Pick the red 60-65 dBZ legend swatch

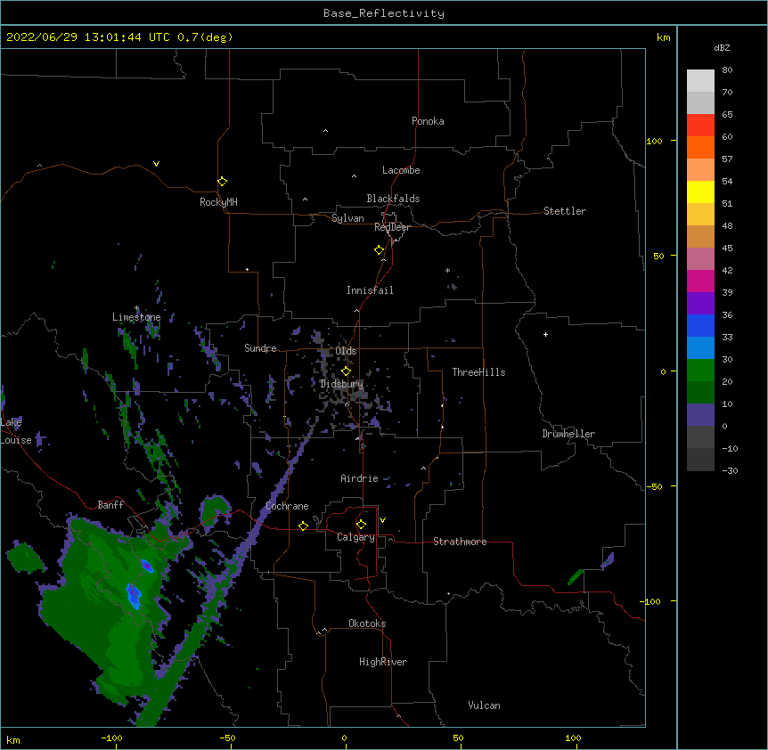[700, 126]
